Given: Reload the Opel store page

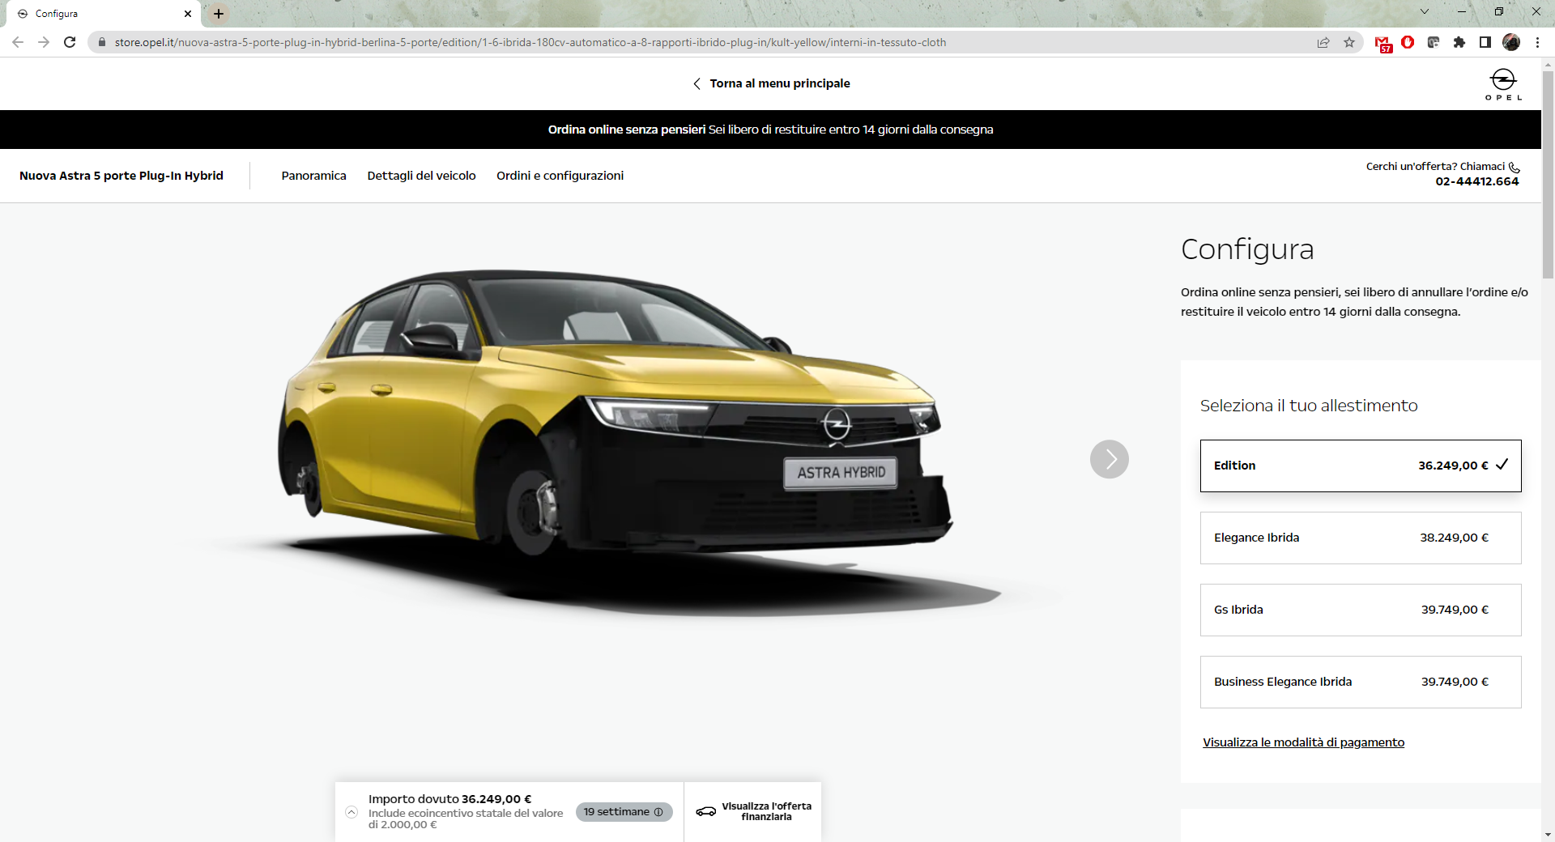Looking at the screenshot, I should pyautogui.click(x=70, y=42).
